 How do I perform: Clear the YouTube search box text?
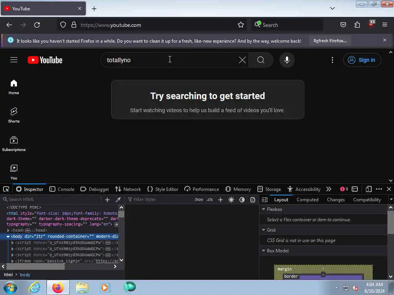(x=242, y=60)
